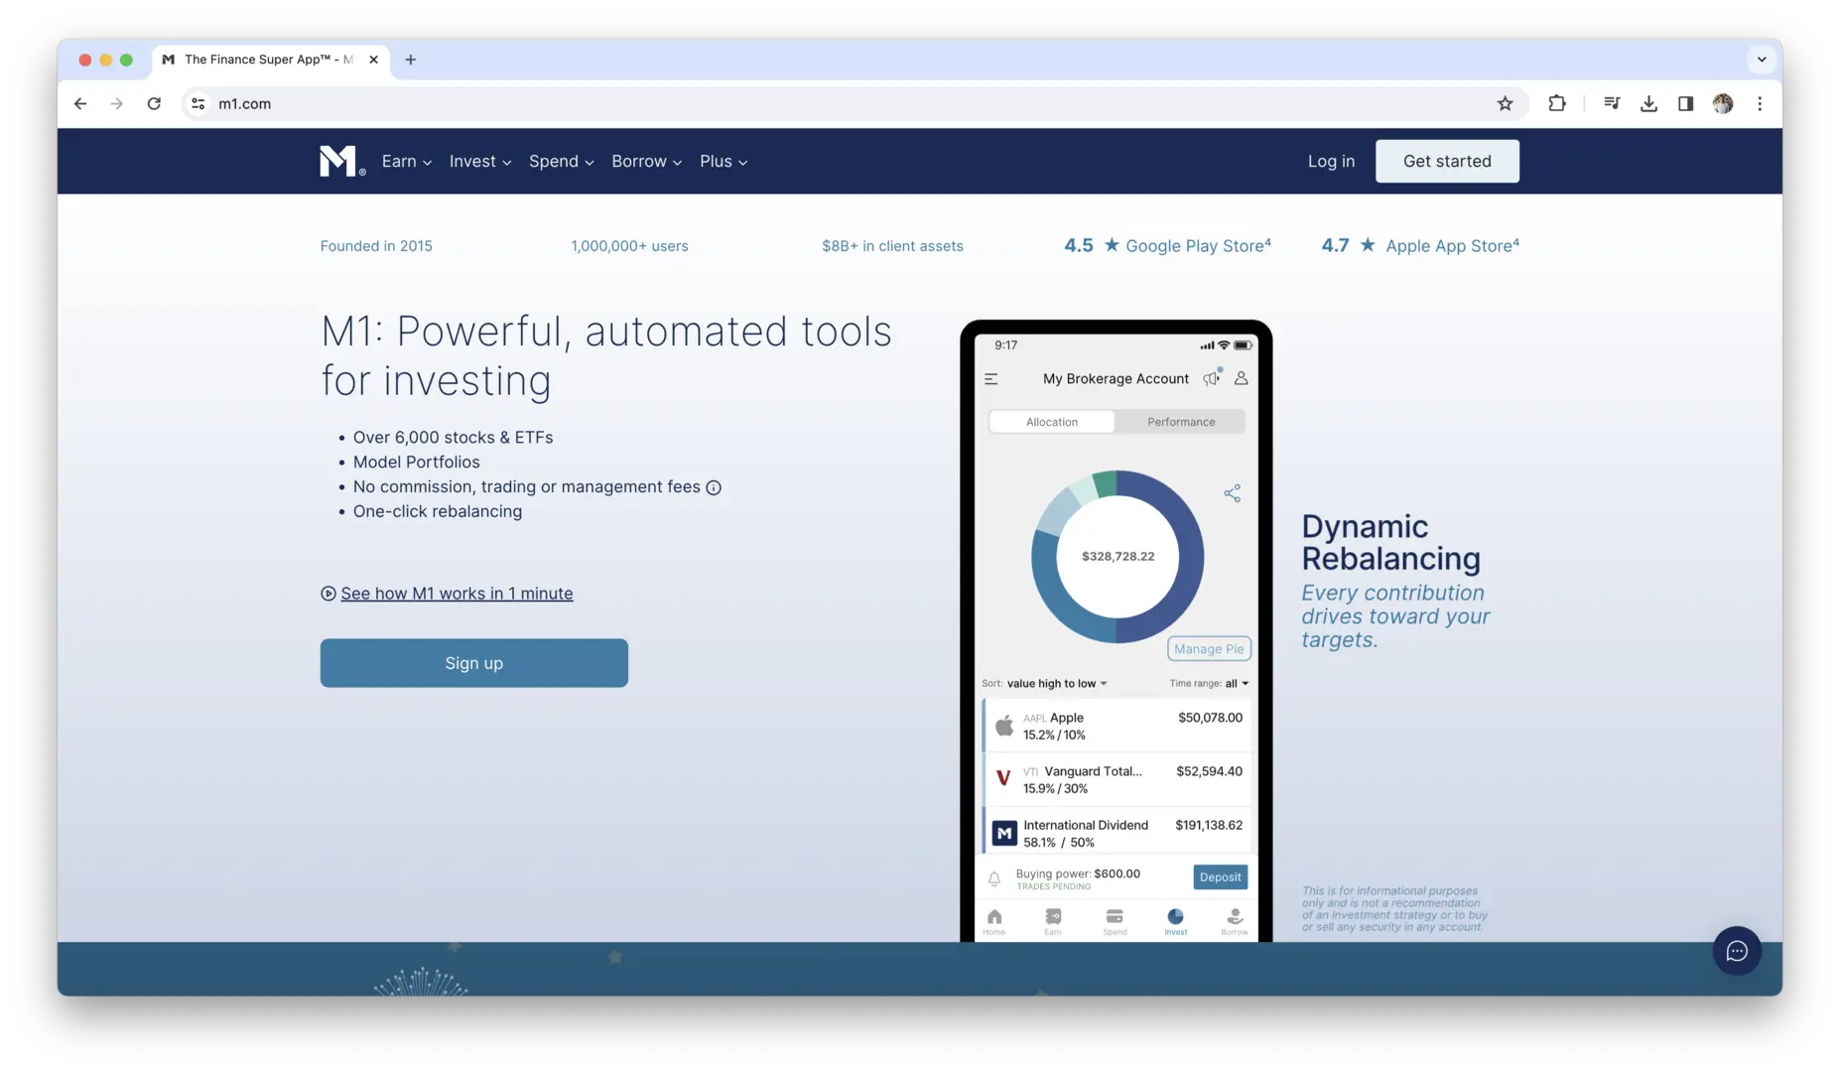Select the Apple AAPL holding row
The width and height of the screenshot is (1840, 1072).
1118,726
